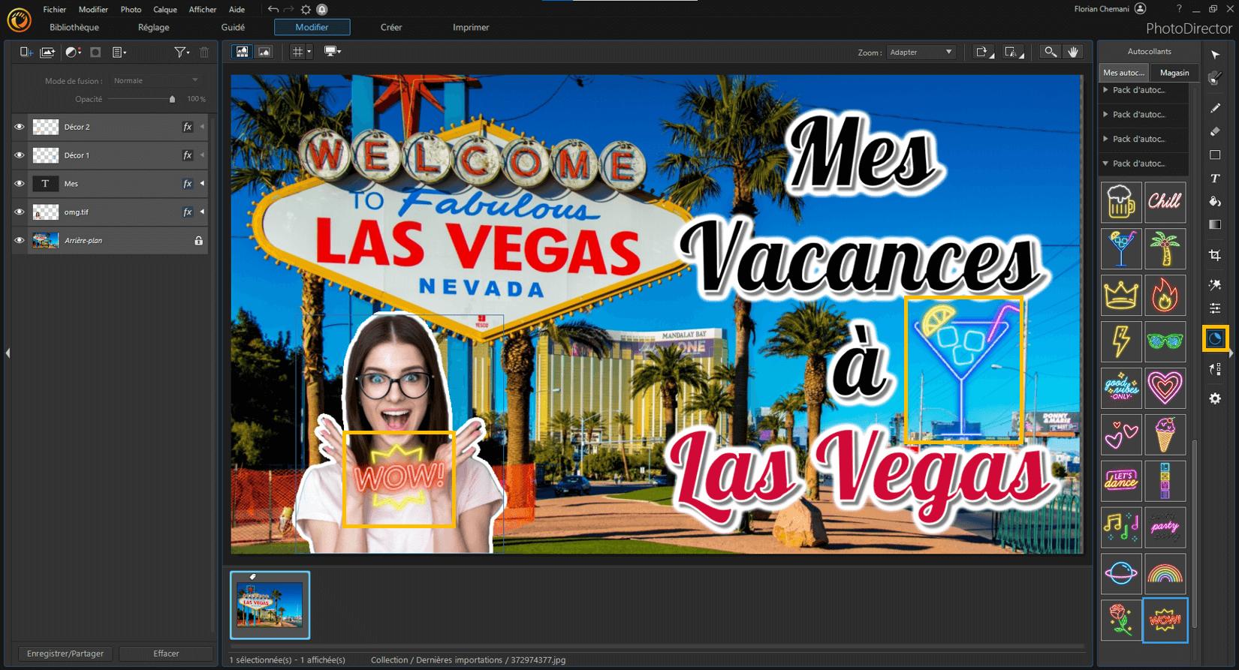Click the add new layer icon
Viewport: 1239px width, 670px height.
pyautogui.click(x=26, y=52)
